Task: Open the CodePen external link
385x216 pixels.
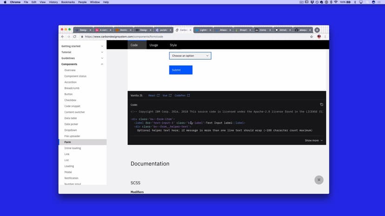Action: click(182, 95)
